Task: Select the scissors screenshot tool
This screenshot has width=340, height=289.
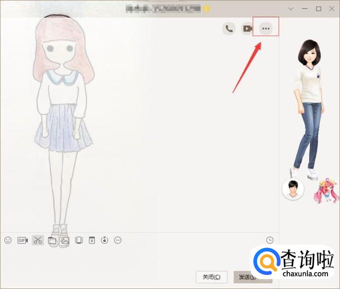Action: tap(38, 240)
